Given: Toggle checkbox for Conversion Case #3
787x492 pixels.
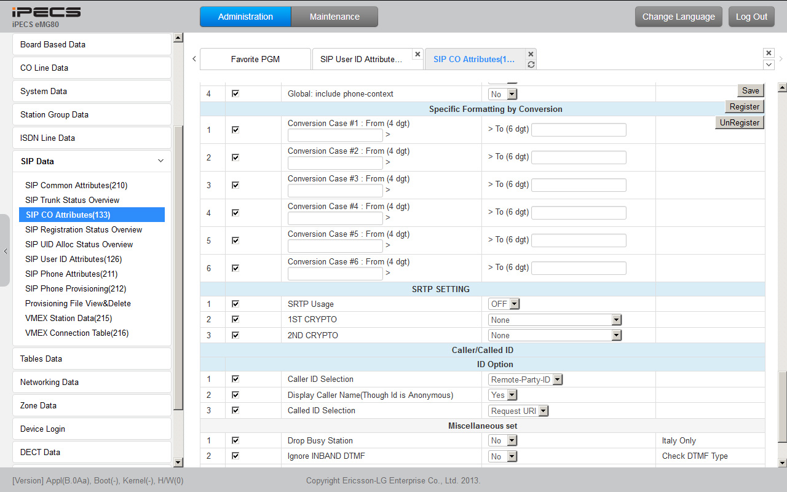Looking at the screenshot, I should click(235, 185).
